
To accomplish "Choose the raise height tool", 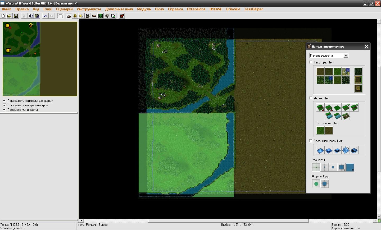I will 320,150.
